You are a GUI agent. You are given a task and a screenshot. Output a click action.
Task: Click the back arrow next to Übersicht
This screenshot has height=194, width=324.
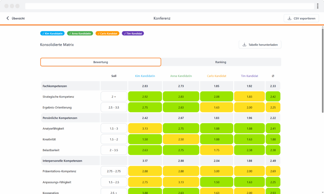click(x=8, y=18)
